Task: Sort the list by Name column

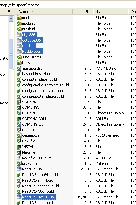Action: point(44,12)
